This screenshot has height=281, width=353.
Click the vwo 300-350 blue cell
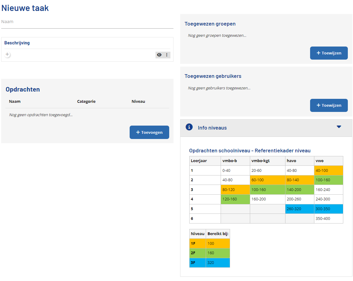point(328,209)
